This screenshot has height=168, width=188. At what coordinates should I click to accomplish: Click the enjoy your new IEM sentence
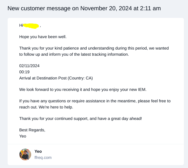click(x=83, y=89)
